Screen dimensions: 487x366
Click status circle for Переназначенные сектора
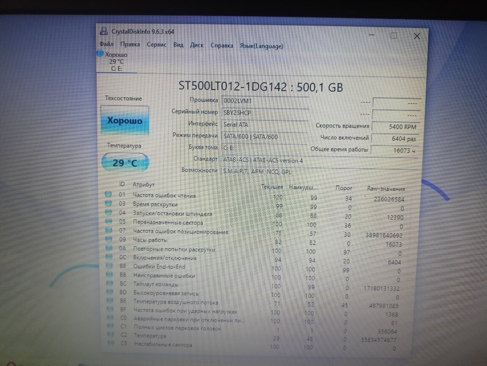[x=109, y=221]
